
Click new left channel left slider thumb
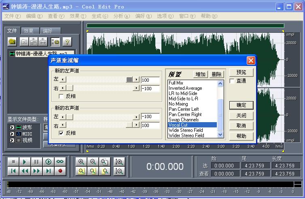point(129,79)
